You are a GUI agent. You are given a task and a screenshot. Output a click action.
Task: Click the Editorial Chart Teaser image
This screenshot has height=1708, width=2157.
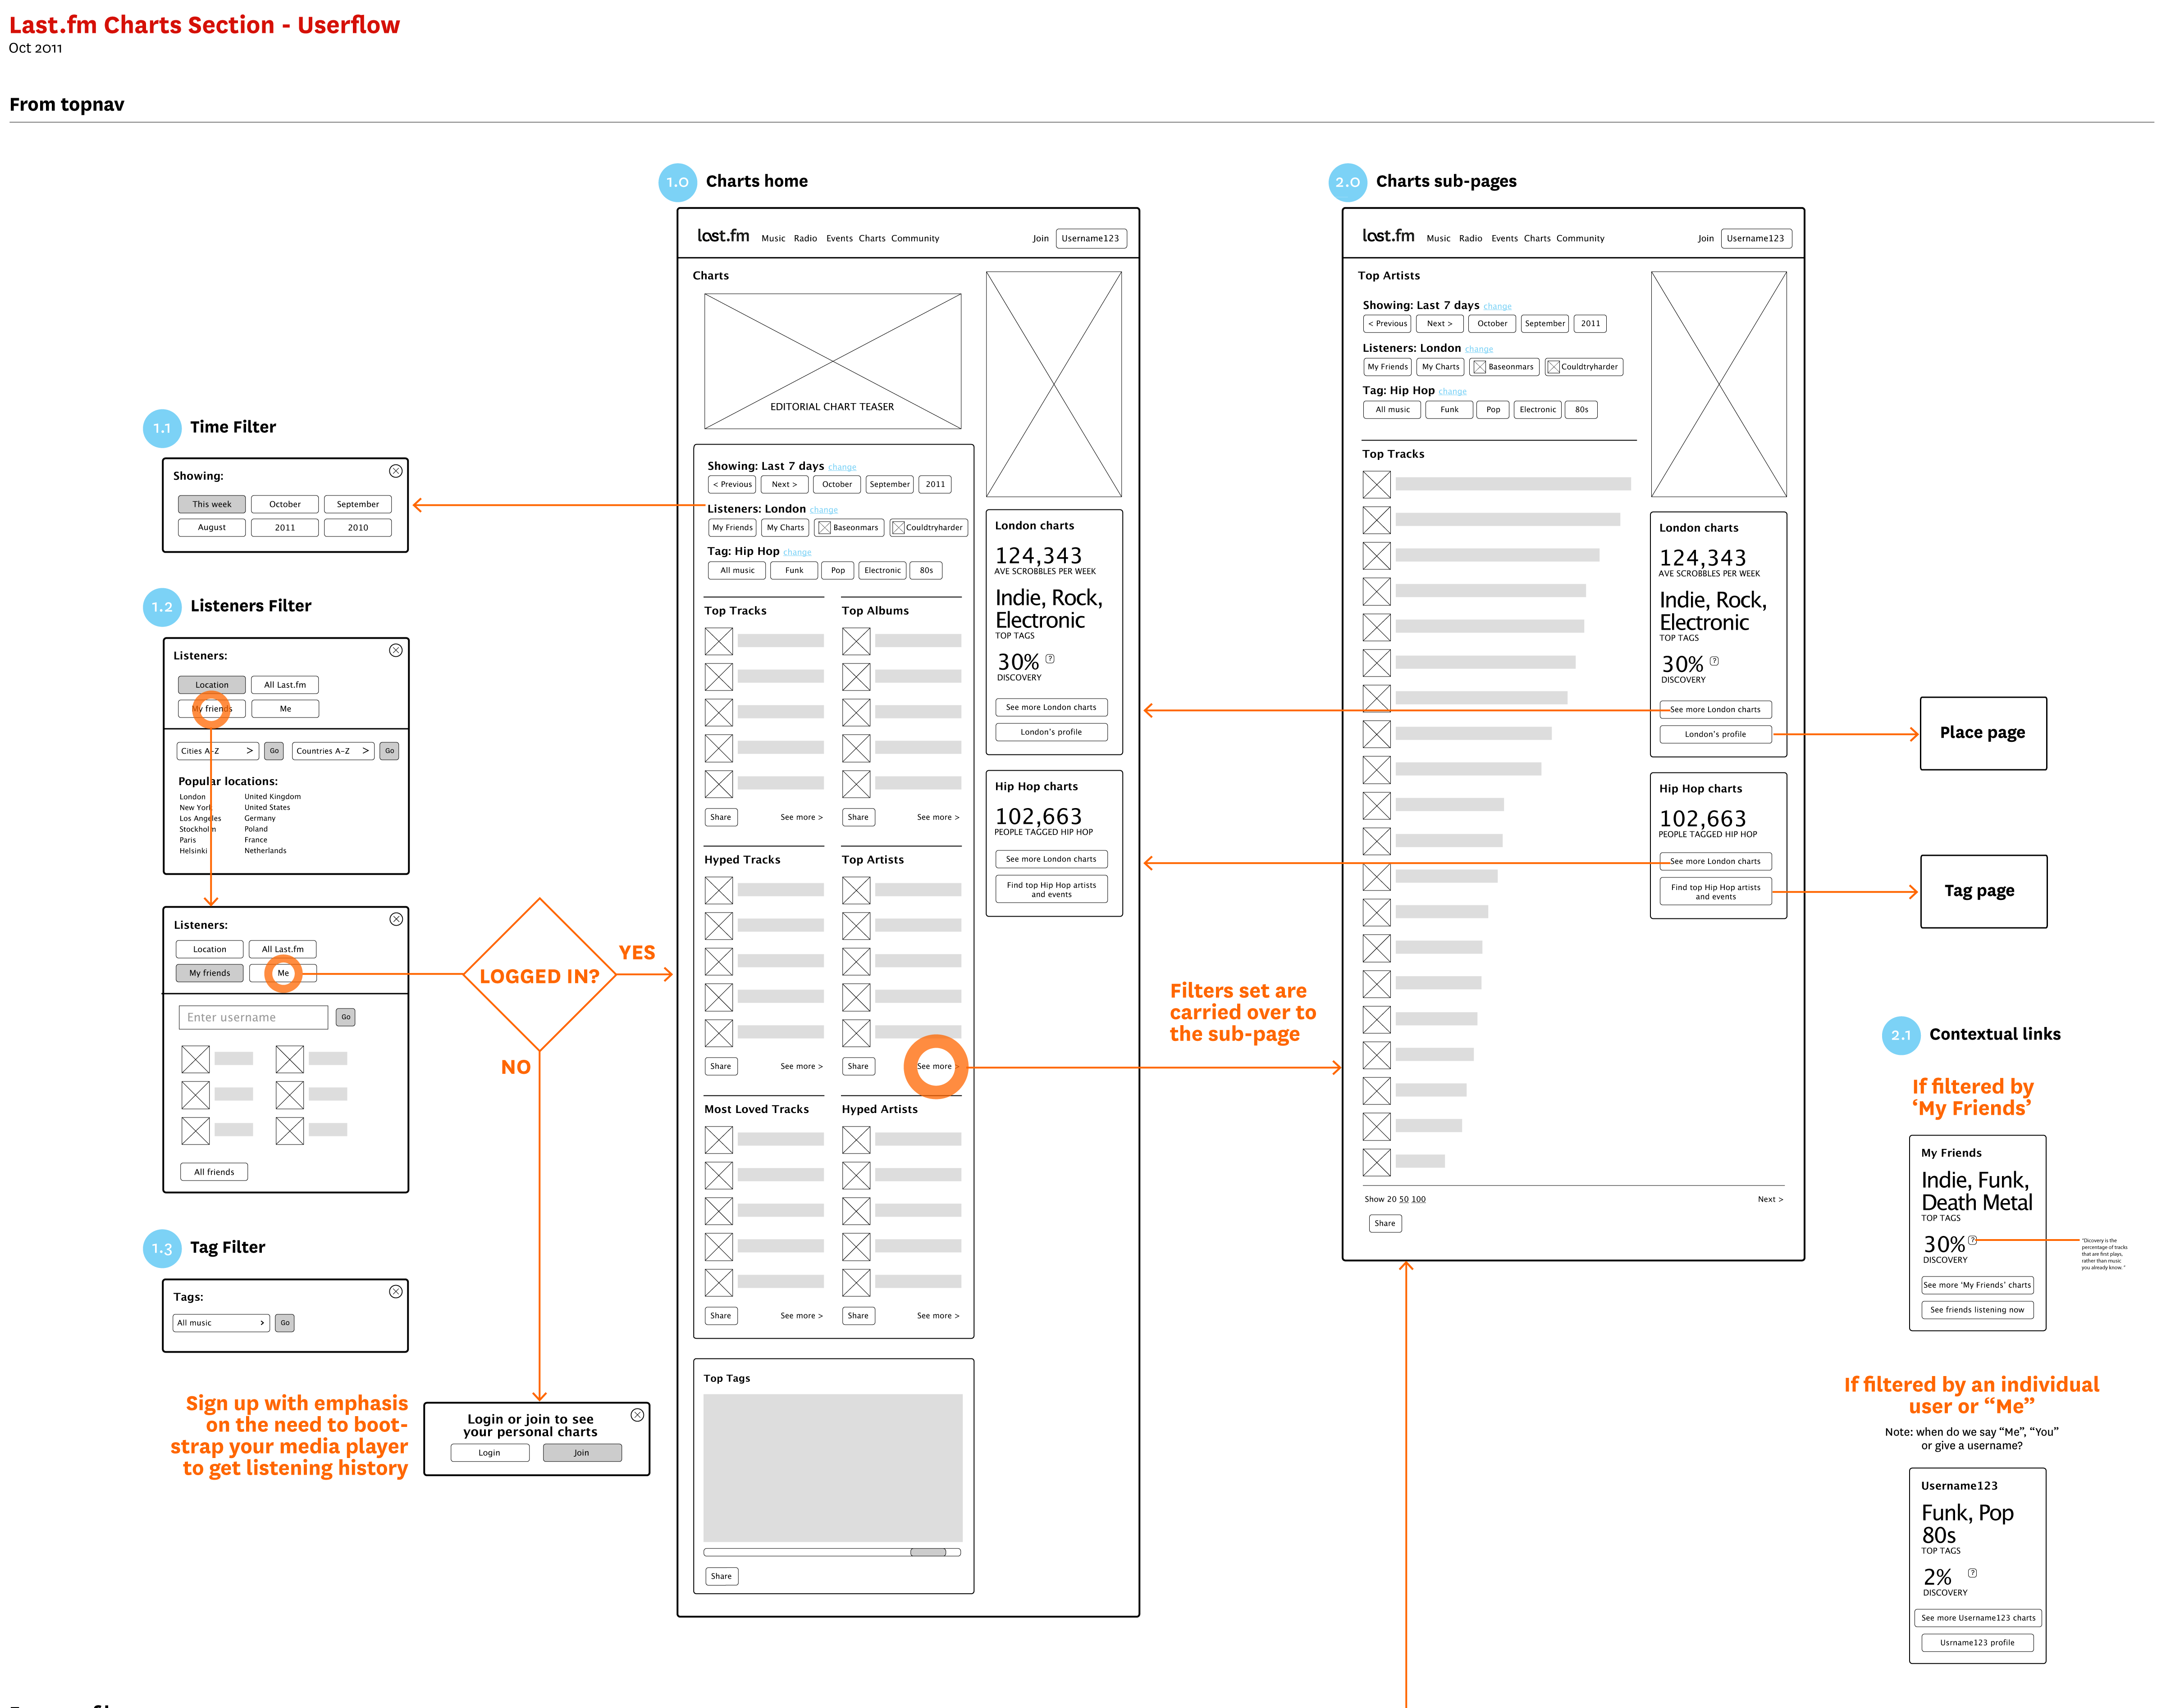pos(833,361)
